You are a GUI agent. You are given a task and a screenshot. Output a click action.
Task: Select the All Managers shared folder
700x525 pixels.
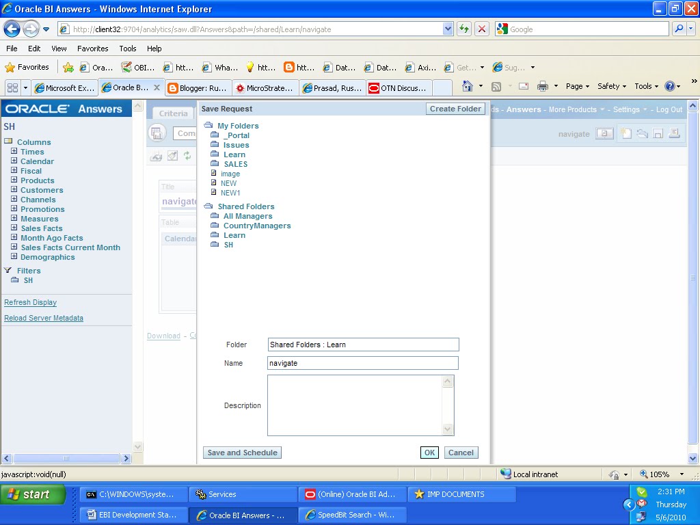247,215
